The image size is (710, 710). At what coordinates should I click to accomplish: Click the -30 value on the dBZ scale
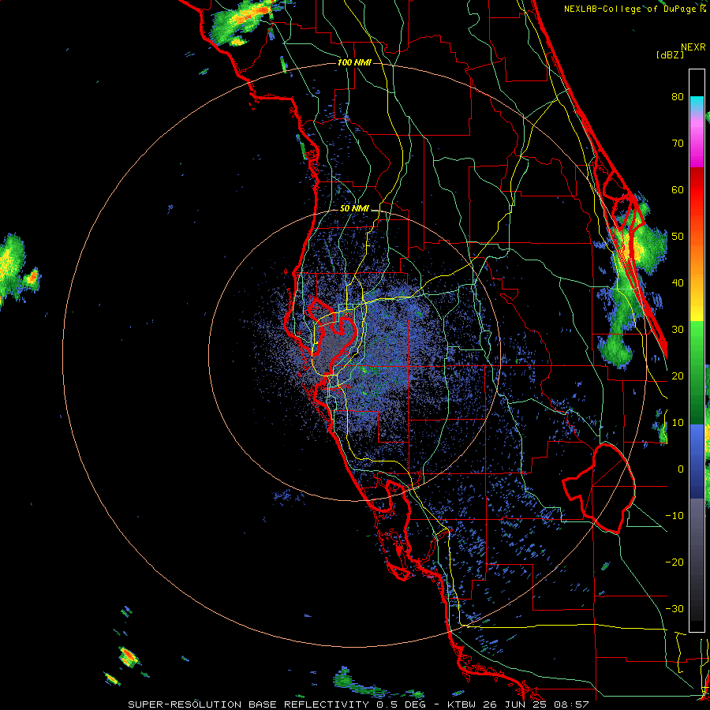tap(674, 608)
